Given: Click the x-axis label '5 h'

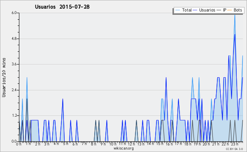Looking at the screenshot, I should click(66, 144).
